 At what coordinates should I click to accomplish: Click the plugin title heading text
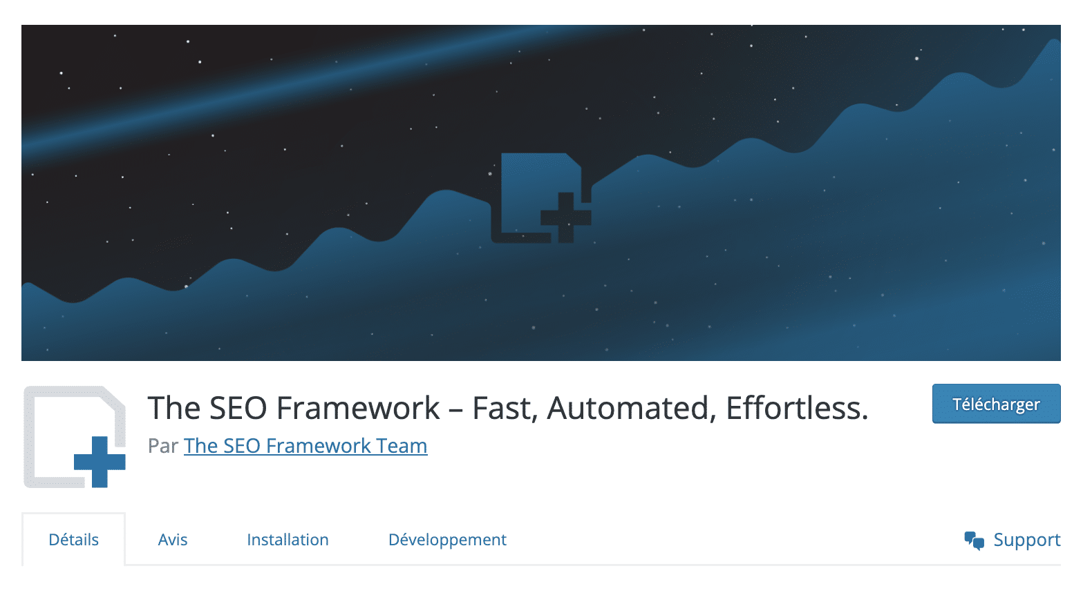tap(507, 408)
